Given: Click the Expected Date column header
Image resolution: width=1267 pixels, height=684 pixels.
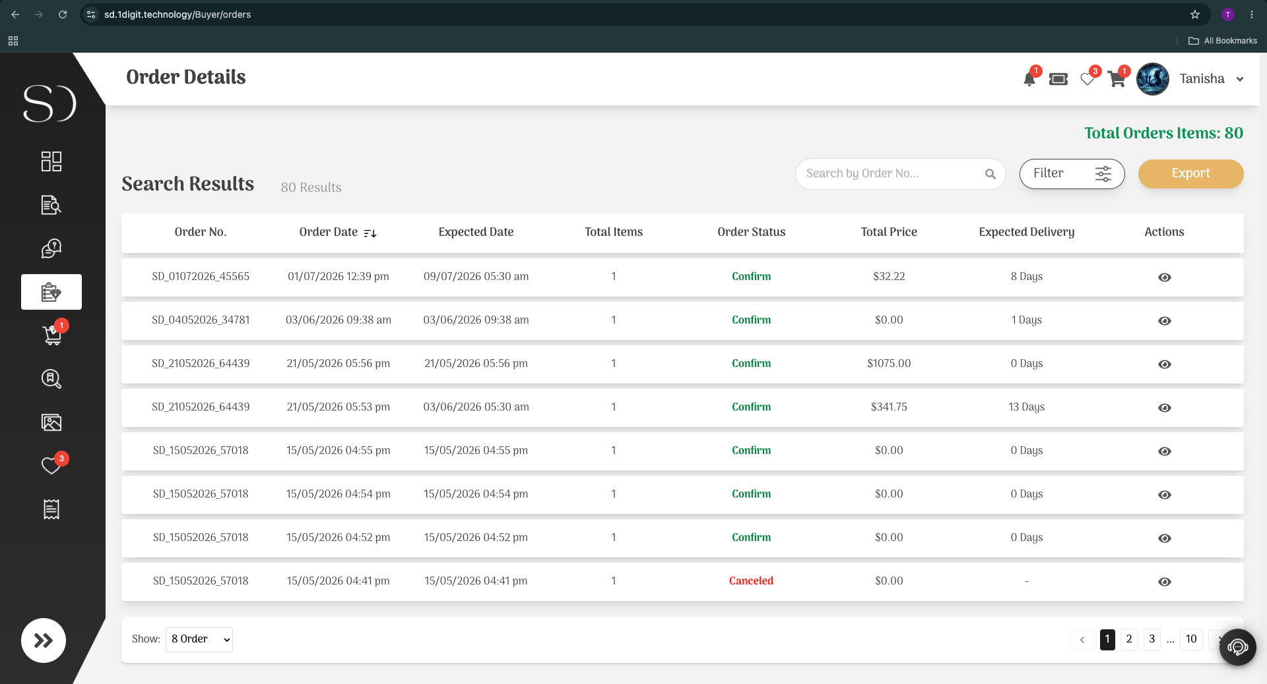Looking at the screenshot, I should click(476, 232).
